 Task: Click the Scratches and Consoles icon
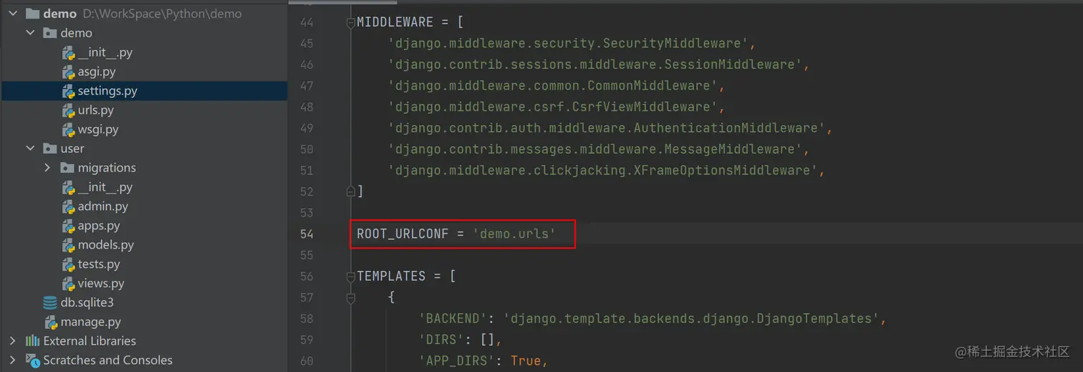[32, 360]
